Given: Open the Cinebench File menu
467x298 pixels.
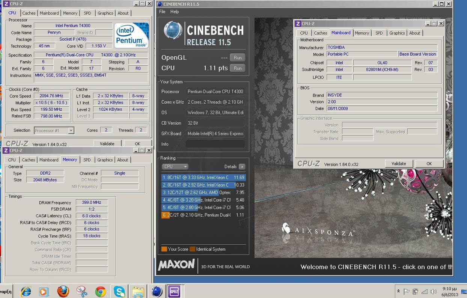Looking at the screenshot, I should point(162,12).
